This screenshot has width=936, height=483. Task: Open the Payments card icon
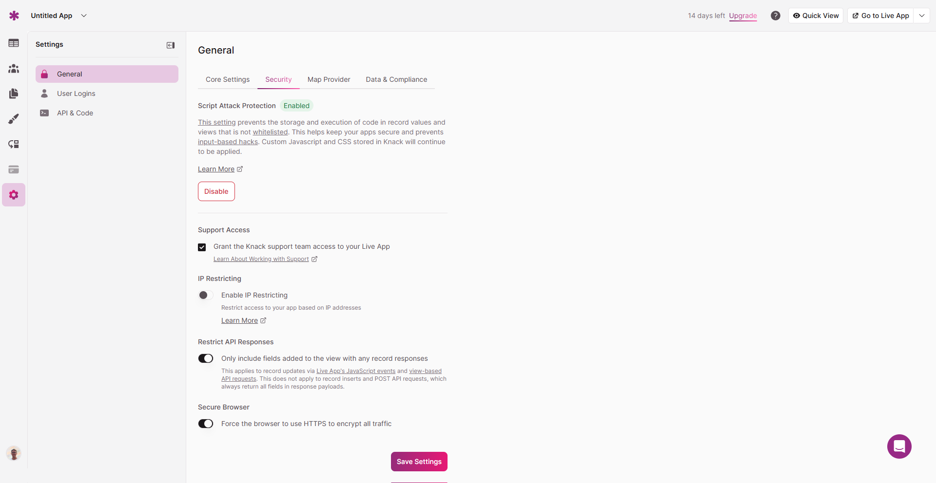click(x=14, y=169)
